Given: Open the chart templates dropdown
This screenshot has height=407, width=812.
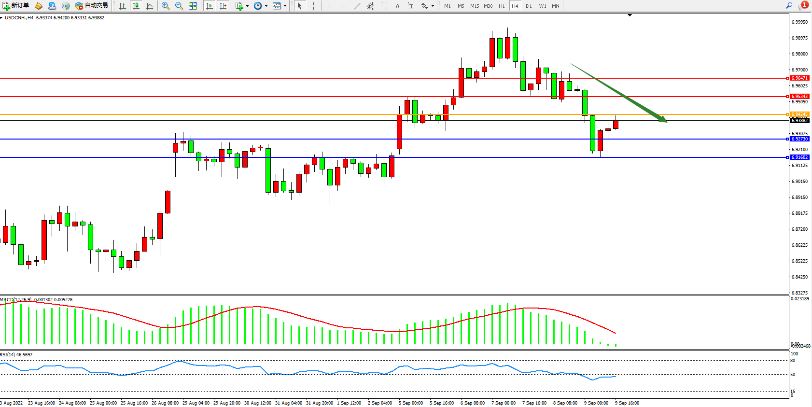Looking at the screenshot, I should pos(285,6).
